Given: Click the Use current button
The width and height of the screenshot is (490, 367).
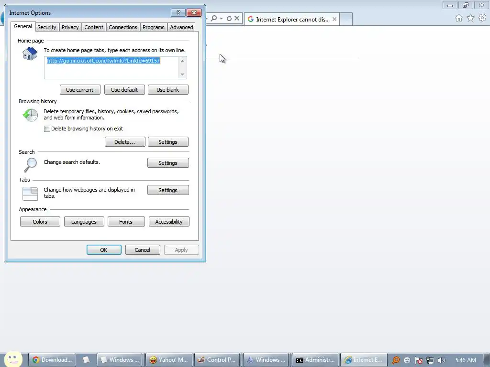Looking at the screenshot, I should coord(80,89).
